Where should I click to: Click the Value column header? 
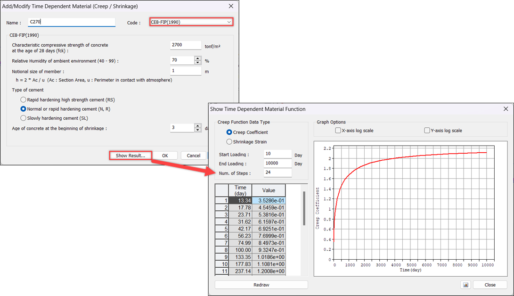click(x=269, y=190)
